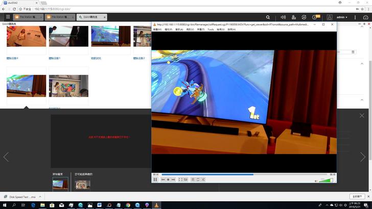372x209 pixels.
Task: Bookmark this page with star icon
Action: pyautogui.click(x=362, y=9)
